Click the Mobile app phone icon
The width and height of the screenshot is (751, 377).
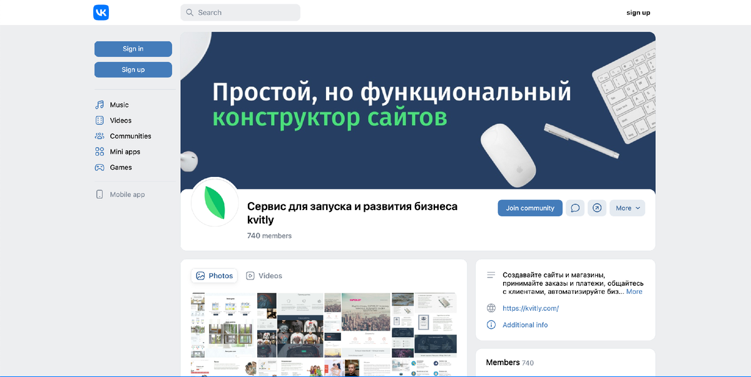(100, 194)
